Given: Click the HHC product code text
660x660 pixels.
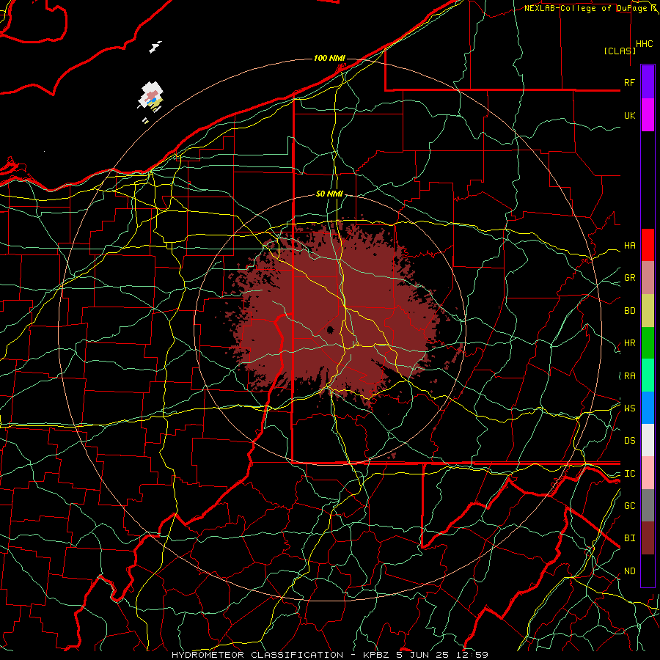Looking at the screenshot, I should [645, 44].
